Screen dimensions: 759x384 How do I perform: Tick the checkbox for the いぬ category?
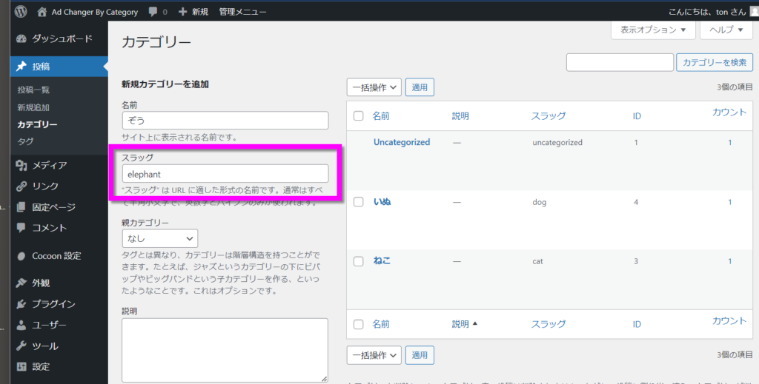pyautogui.click(x=359, y=201)
